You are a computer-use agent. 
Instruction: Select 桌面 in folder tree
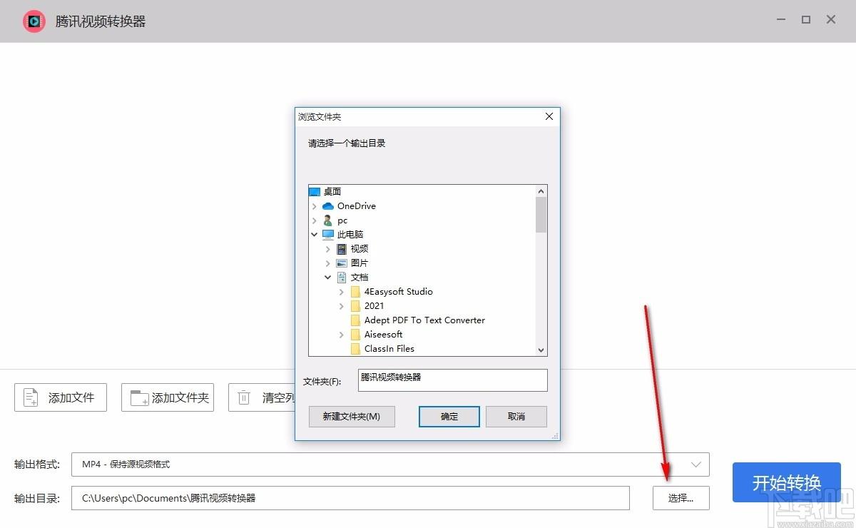click(x=332, y=191)
